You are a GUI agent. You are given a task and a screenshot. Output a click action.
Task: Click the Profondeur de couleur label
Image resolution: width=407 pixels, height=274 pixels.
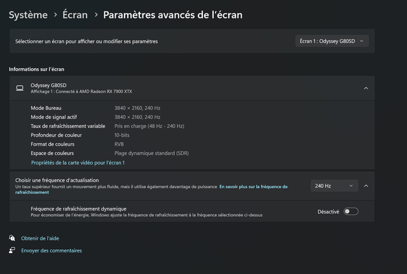coord(56,135)
